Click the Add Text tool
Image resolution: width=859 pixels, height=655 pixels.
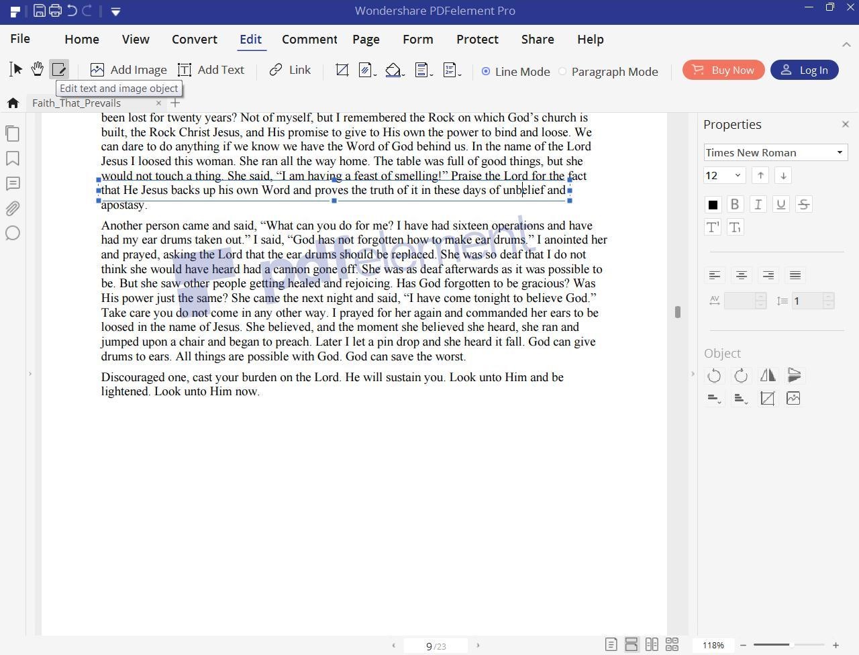click(x=211, y=69)
